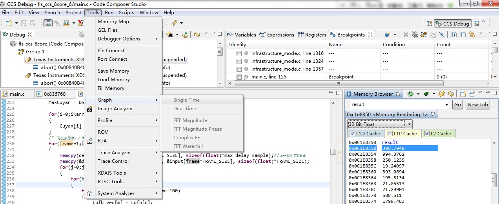Viewport: 499px width, 204px height.
Task: Click the code editor vertical scrollbar thumb
Action: (x=333, y=152)
